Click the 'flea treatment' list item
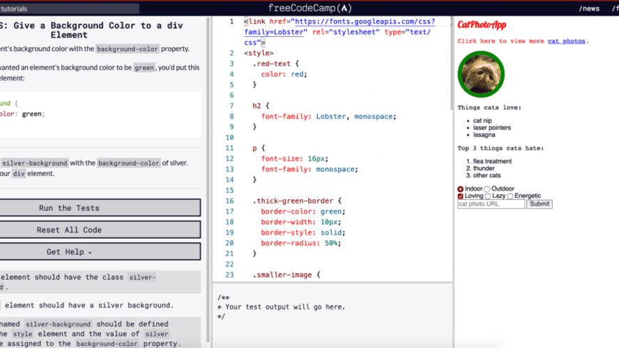Viewport: 619px width, 348px height. [x=492, y=161]
